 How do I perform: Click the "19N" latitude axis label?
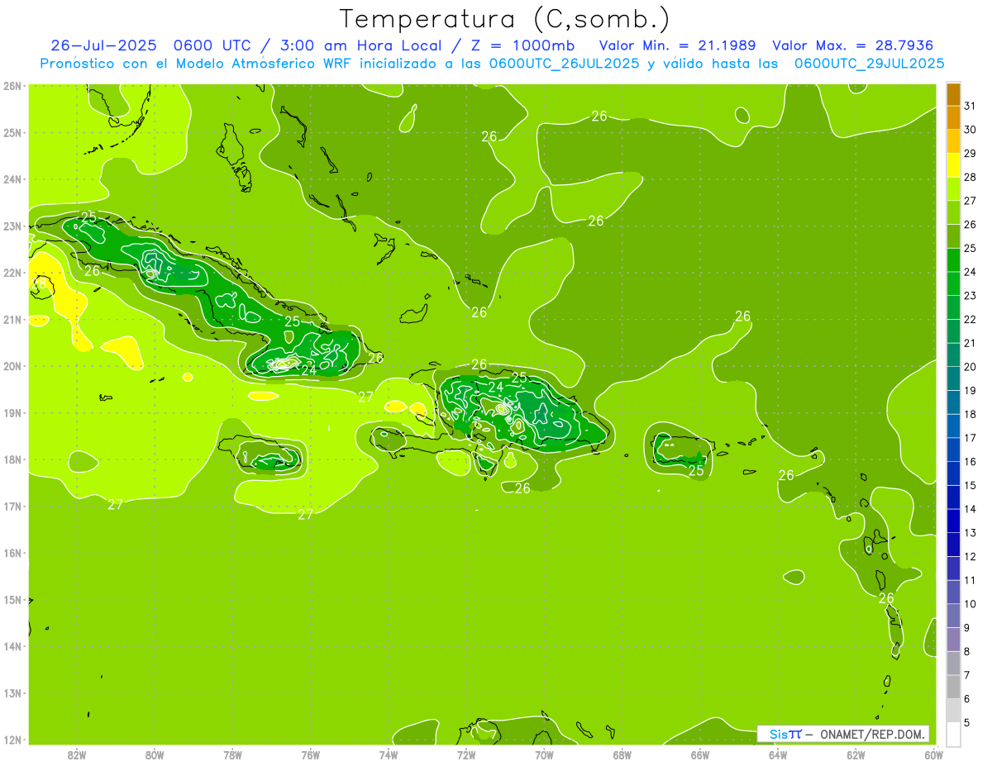tap(12, 412)
